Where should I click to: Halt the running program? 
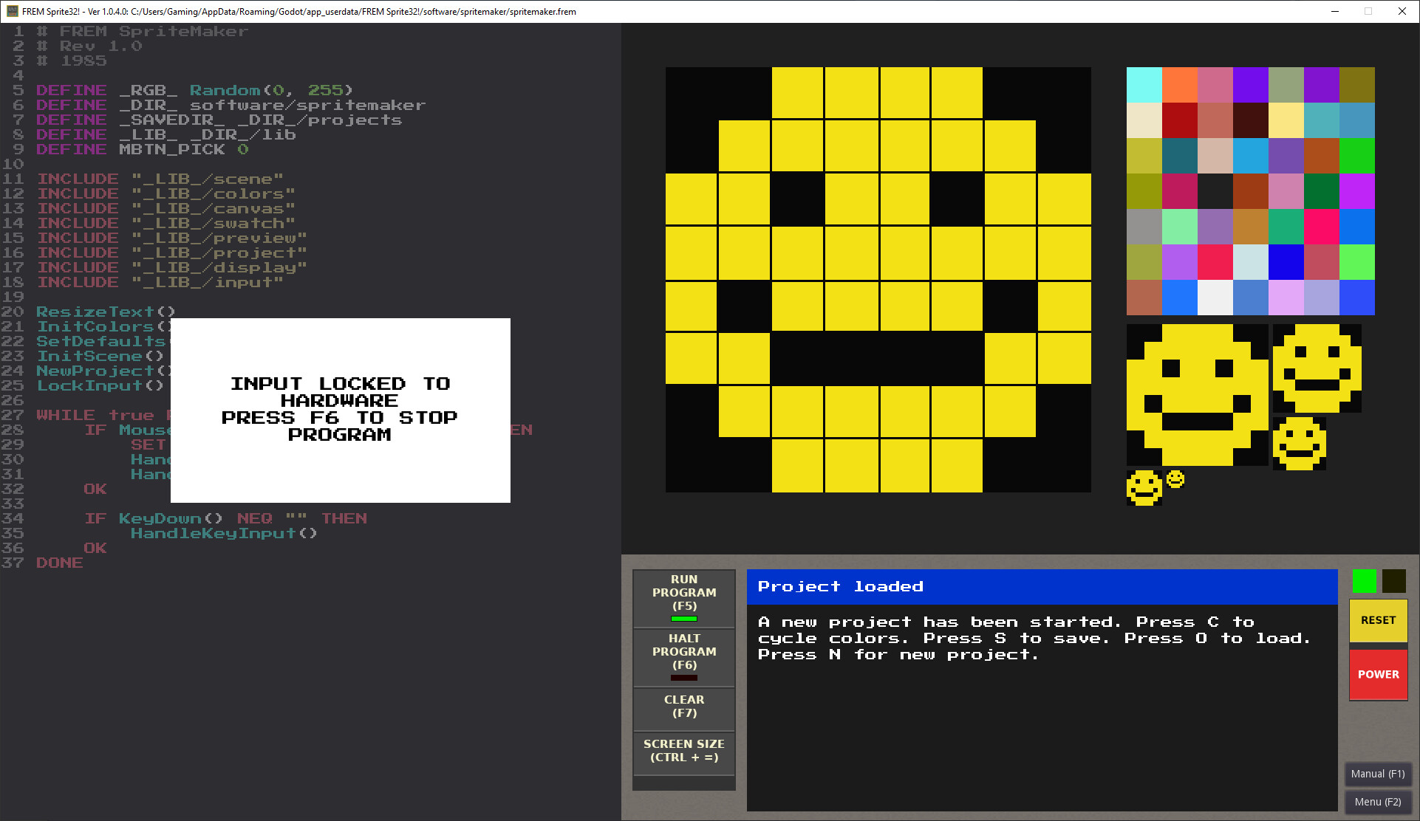tap(683, 657)
